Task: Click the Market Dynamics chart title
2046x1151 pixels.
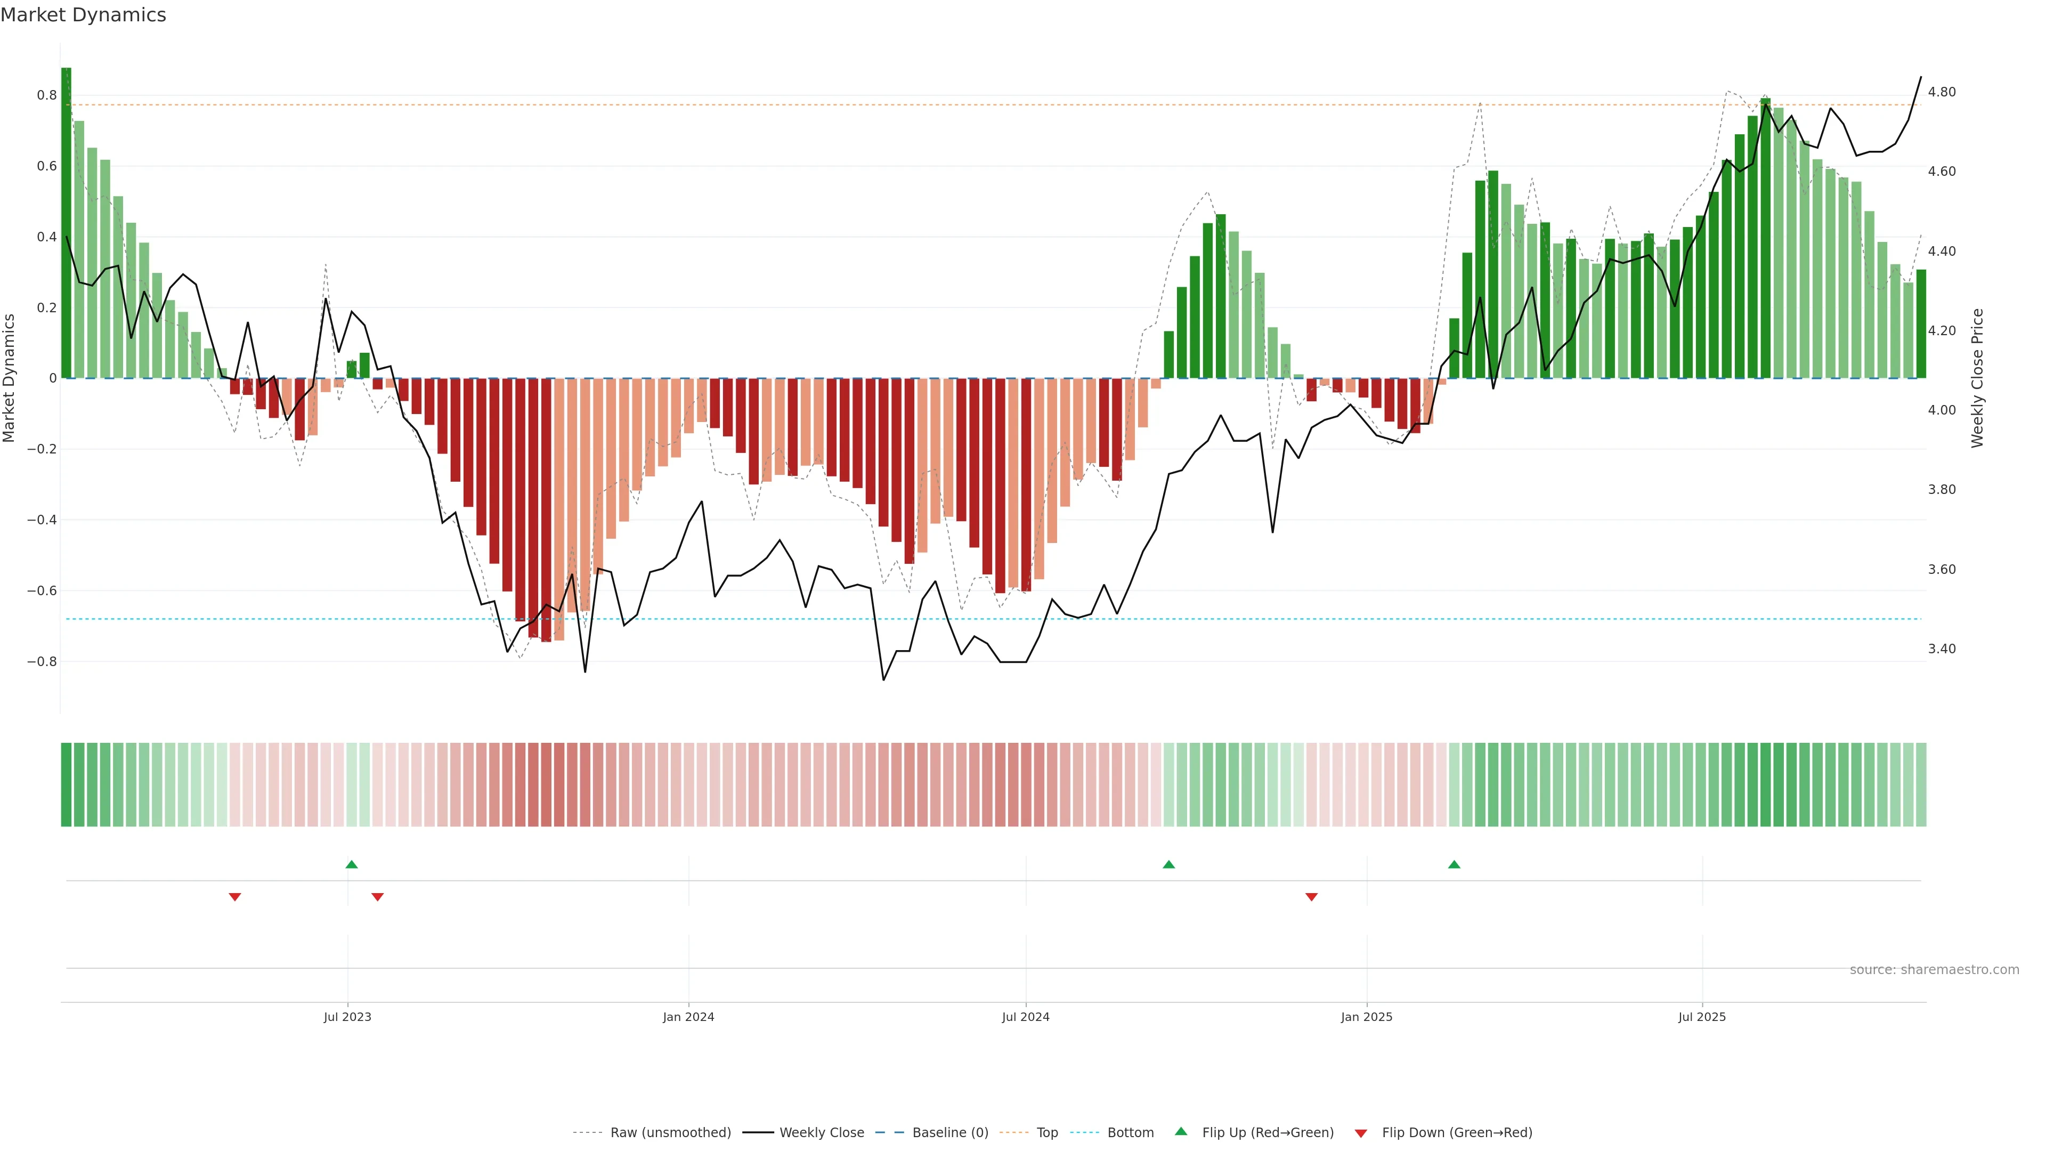Action: (84, 15)
